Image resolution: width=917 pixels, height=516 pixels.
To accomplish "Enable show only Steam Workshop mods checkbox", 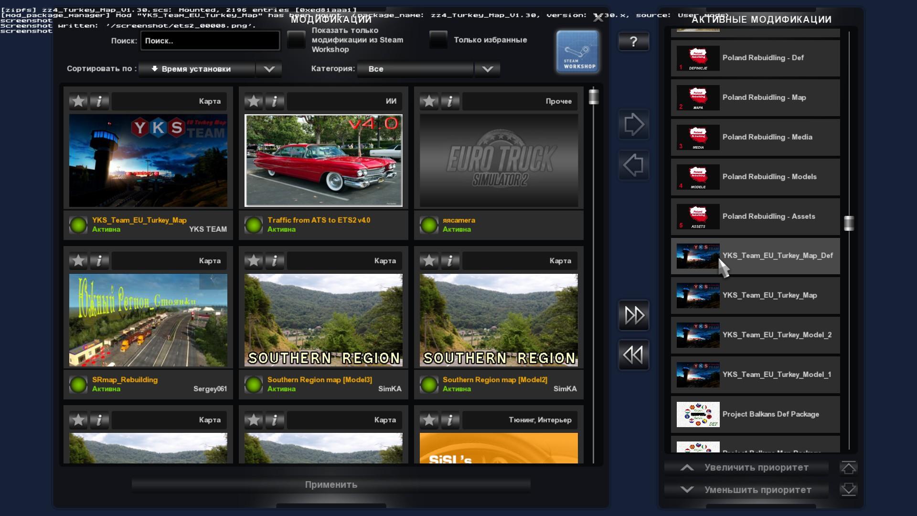I will [296, 40].
